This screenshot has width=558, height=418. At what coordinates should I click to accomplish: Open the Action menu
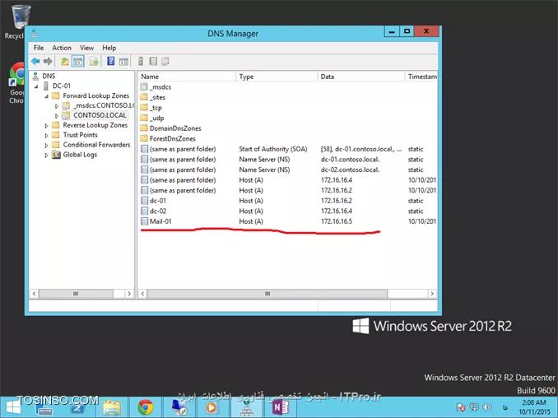point(62,48)
